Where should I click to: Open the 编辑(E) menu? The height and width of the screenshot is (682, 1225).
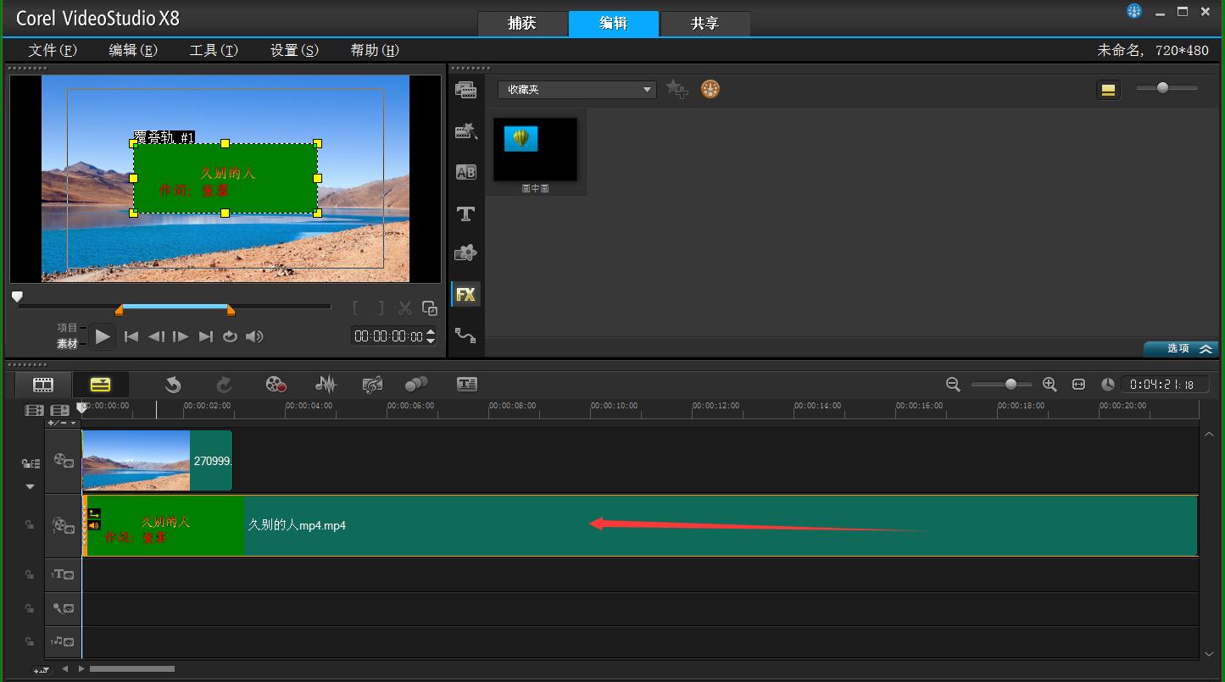pyautogui.click(x=134, y=50)
